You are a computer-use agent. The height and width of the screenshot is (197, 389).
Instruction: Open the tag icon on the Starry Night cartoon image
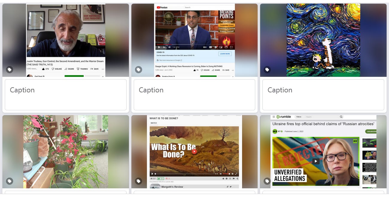coord(267,70)
